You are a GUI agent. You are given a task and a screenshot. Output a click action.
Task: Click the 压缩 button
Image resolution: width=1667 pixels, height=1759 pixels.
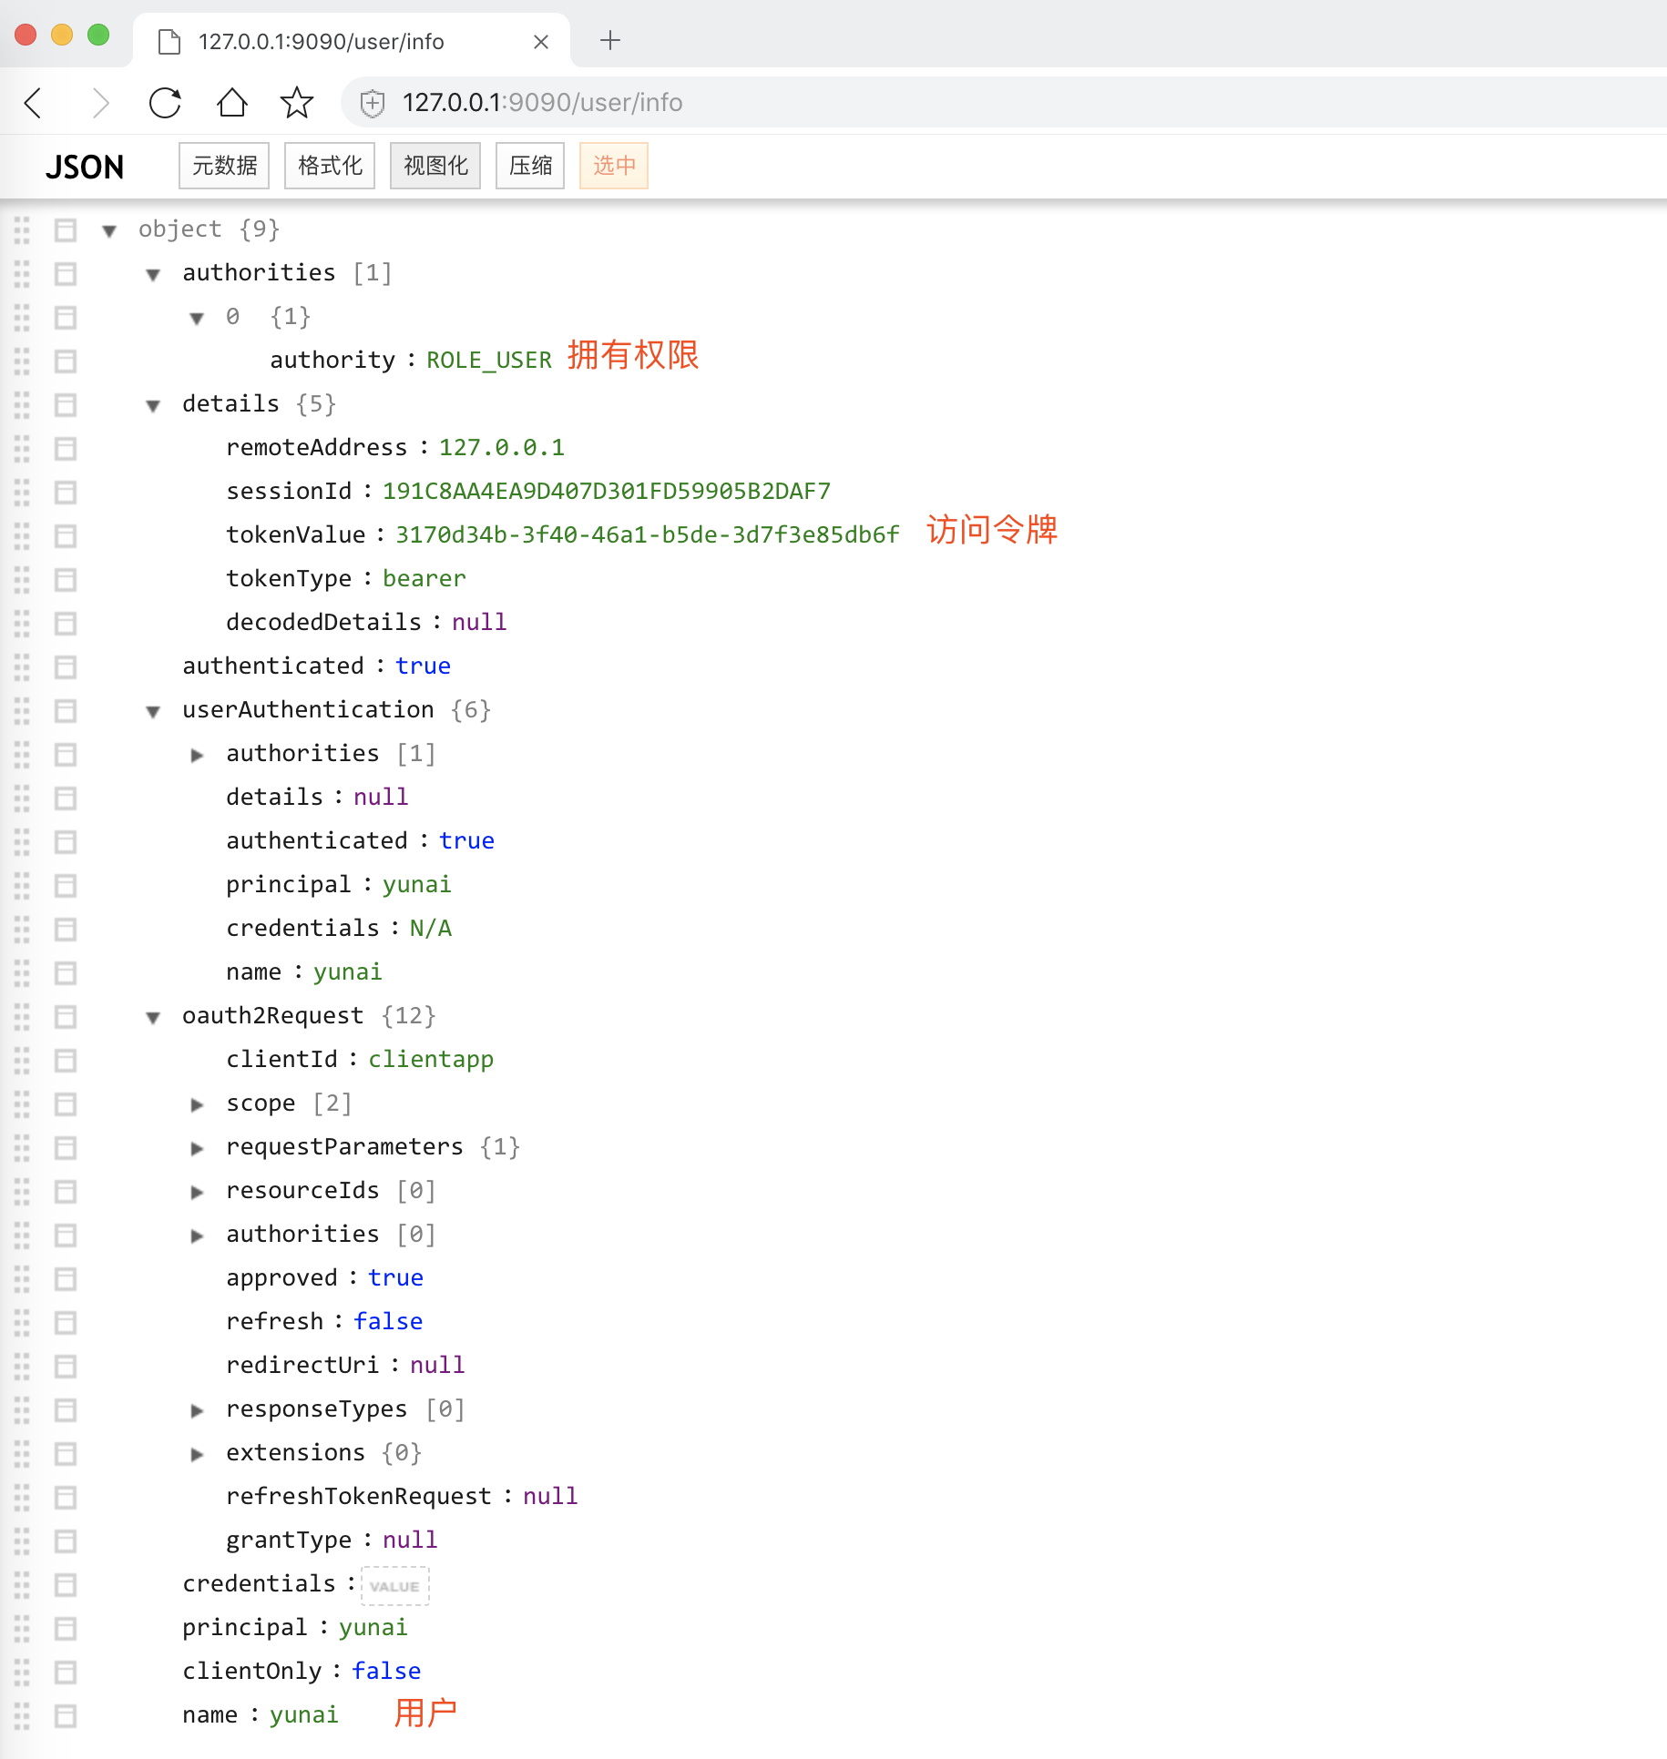[530, 166]
